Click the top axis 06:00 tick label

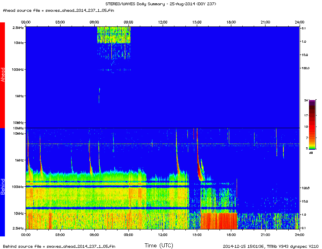coord(94,22)
